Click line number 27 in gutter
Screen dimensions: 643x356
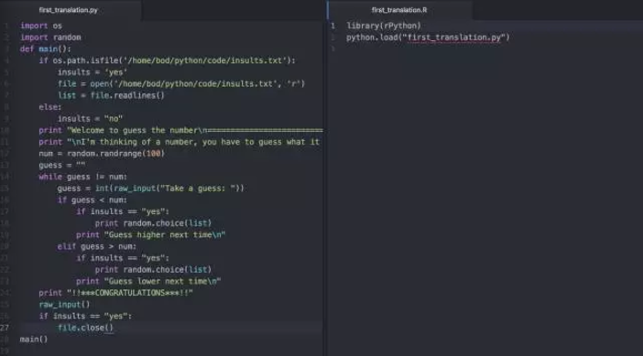click(5, 328)
